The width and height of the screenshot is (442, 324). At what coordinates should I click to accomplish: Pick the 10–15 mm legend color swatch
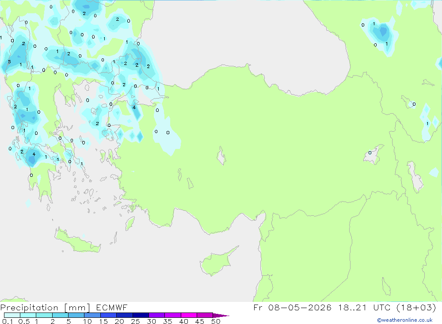pyautogui.click(x=92, y=315)
